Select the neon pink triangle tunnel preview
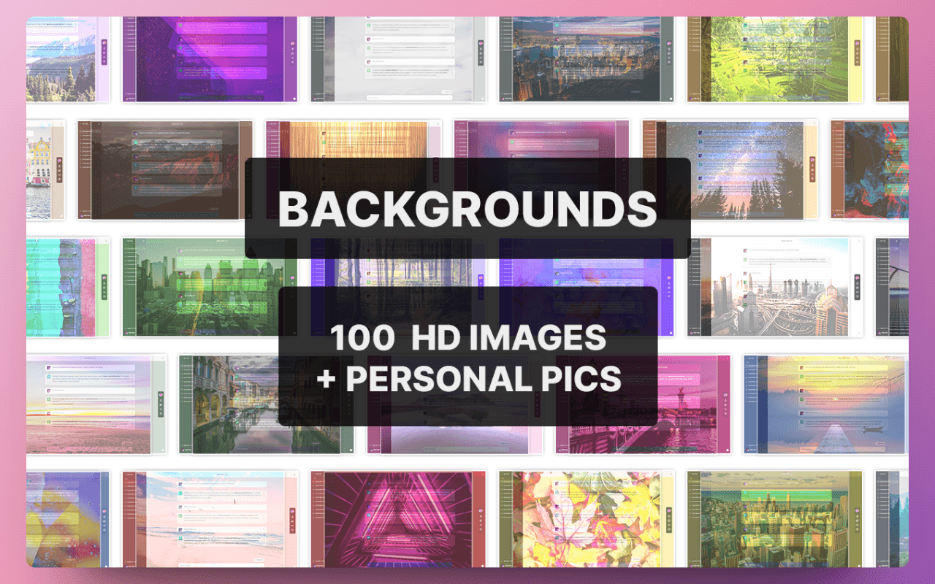935x584 pixels. tap(399, 519)
